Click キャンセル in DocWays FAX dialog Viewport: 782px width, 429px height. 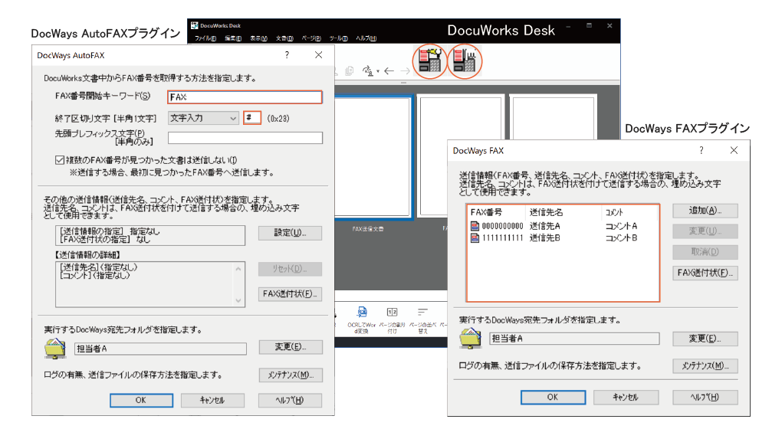[626, 397]
